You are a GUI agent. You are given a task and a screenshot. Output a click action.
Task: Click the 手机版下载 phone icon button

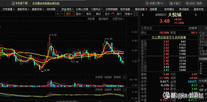point(20,3)
